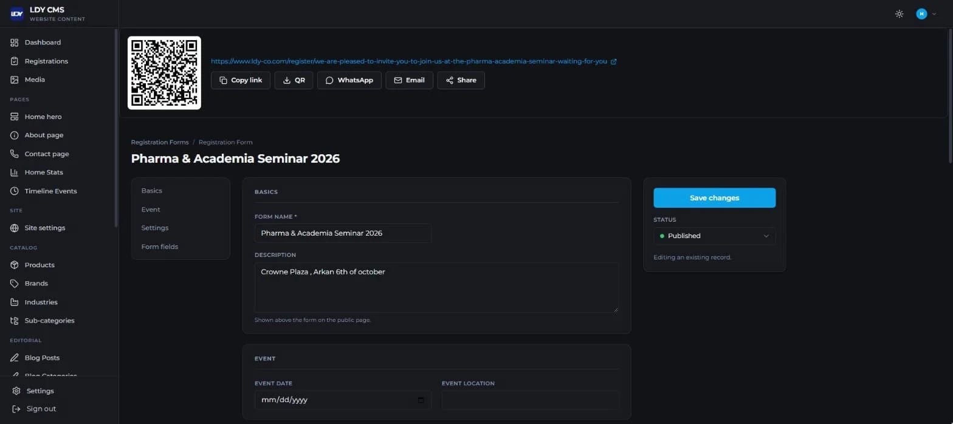Click the Industries building icon

15,303
